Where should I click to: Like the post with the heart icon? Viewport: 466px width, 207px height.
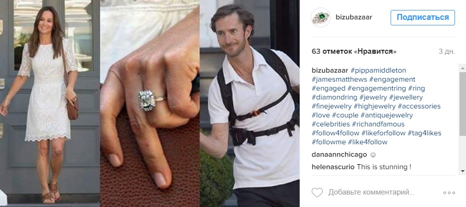point(317,193)
